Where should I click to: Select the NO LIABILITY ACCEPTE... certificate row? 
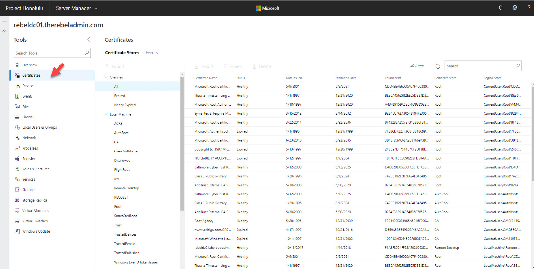click(x=358, y=158)
